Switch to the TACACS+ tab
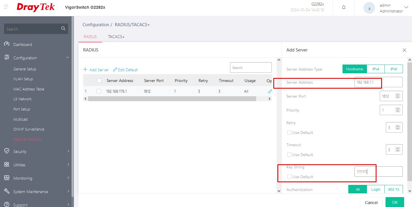The height and width of the screenshot is (207, 412). point(116,37)
